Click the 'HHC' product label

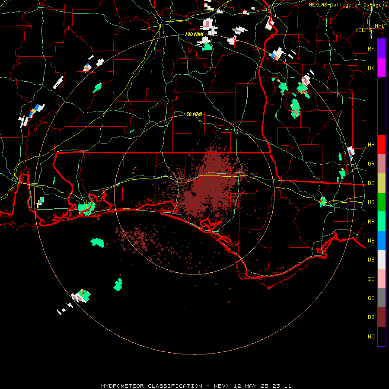(379, 26)
